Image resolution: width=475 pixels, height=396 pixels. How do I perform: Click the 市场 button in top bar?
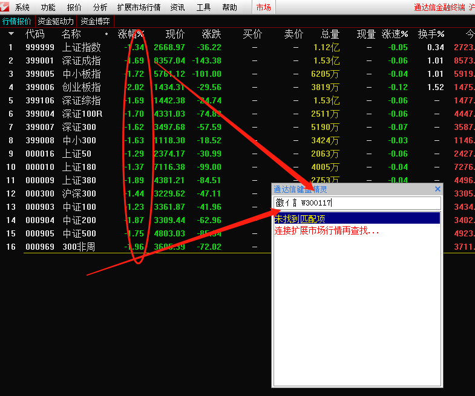264,7
